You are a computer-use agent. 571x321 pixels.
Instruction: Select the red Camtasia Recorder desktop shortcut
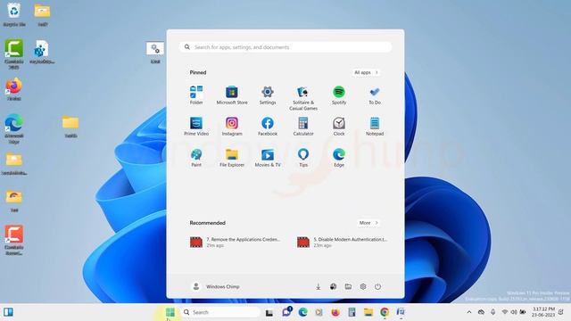pos(14,240)
